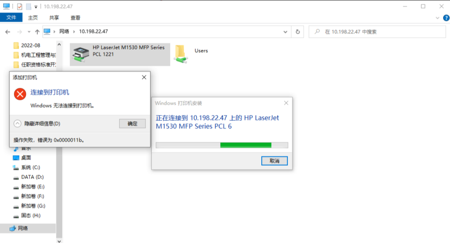Navigate up one level with up arrow

[x=37, y=32]
